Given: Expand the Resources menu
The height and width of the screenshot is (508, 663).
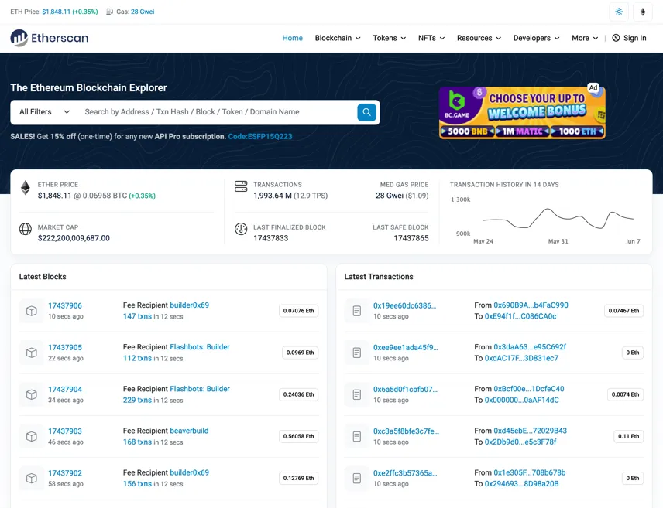Looking at the screenshot, I should pos(479,38).
